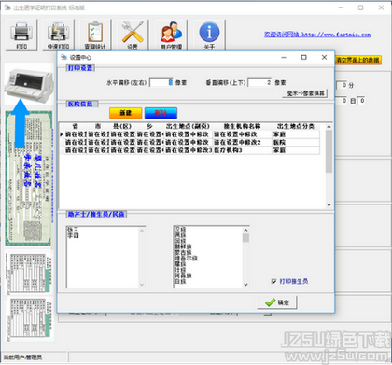Screen dimensions: 392x365
Task: Select 李四 in the midwife list
Action: click(x=74, y=235)
